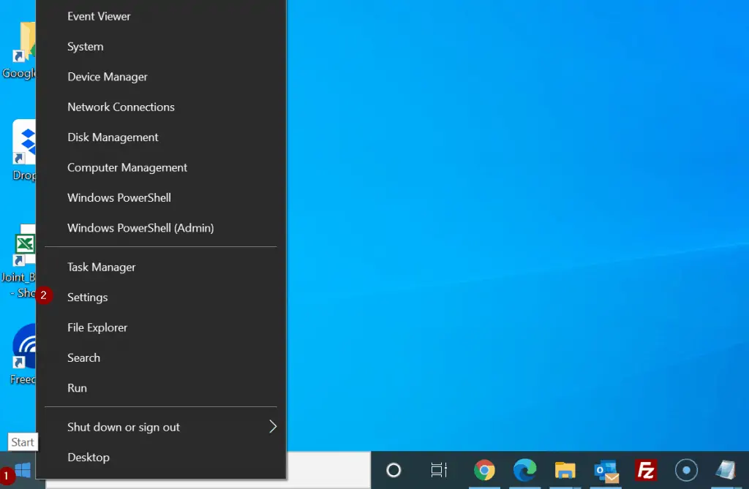The width and height of the screenshot is (749, 489).
Task: Choose Run from the power user menu
Action: 77,388
